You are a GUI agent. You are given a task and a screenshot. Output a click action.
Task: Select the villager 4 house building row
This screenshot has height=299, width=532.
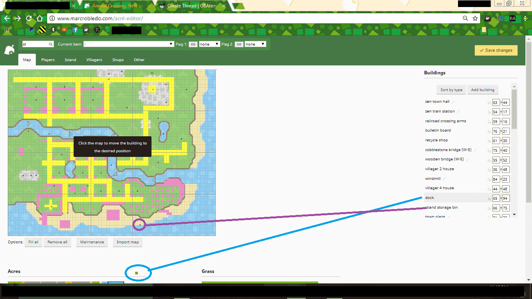467,188
